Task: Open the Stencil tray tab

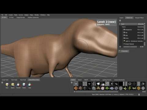Action: pos(80,80)
